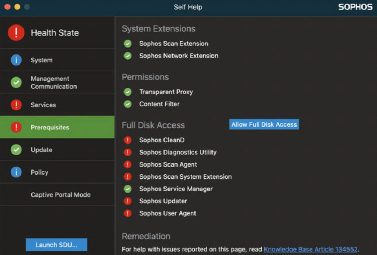Click the Launch SDU... button

[57, 244]
